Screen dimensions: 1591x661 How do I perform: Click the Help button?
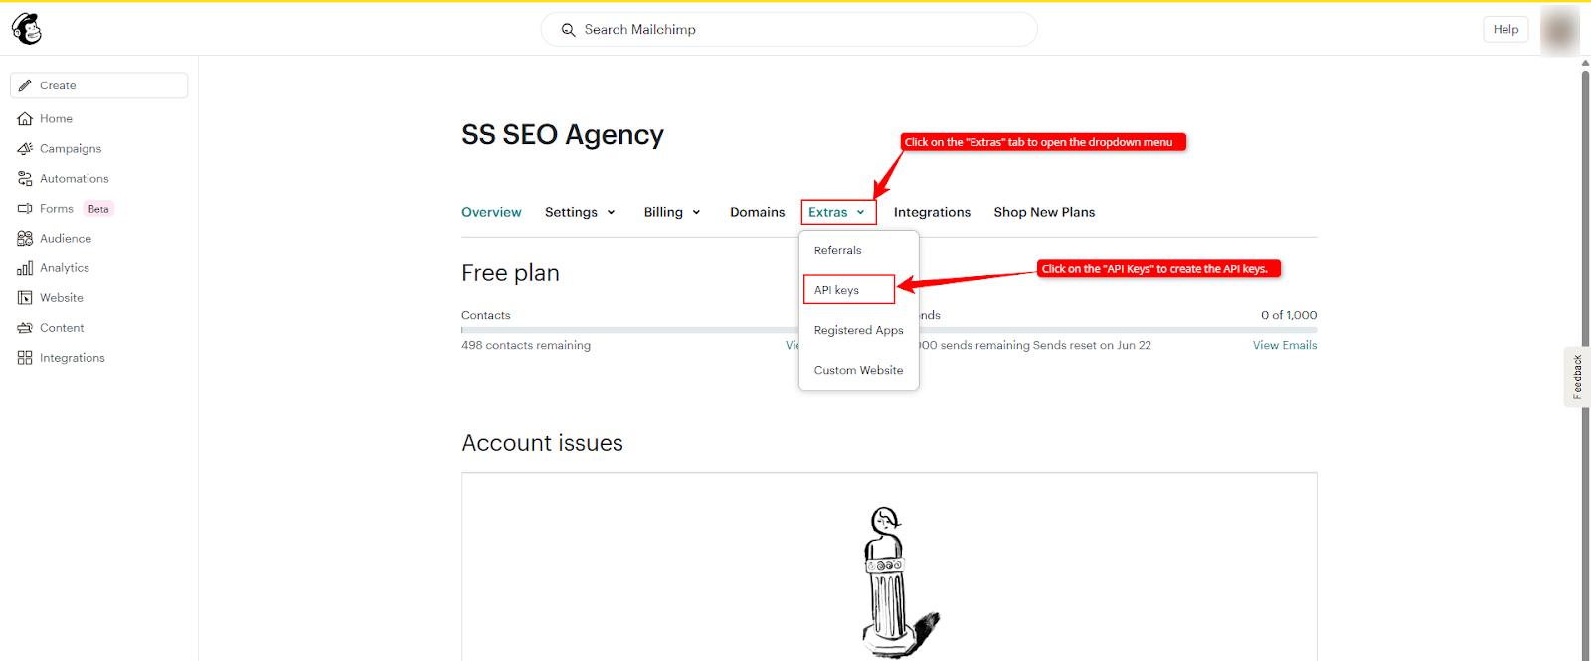1505,30
